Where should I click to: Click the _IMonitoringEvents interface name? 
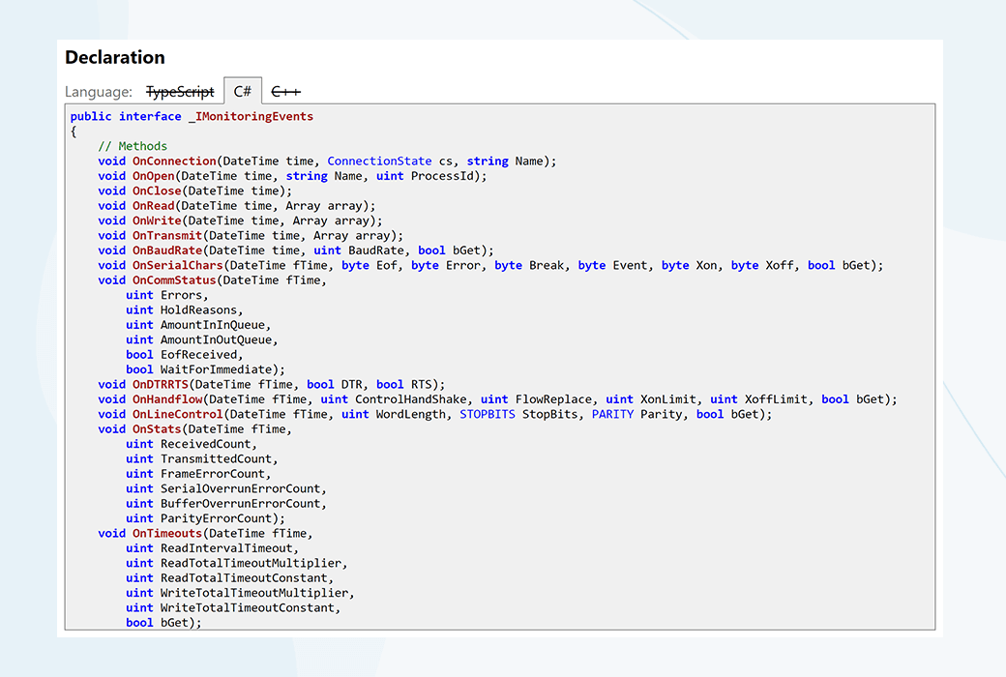point(251,116)
